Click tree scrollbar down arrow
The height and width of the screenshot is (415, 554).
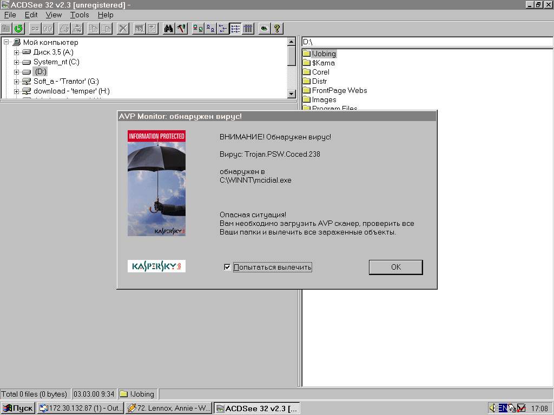pyautogui.click(x=291, y=94)
